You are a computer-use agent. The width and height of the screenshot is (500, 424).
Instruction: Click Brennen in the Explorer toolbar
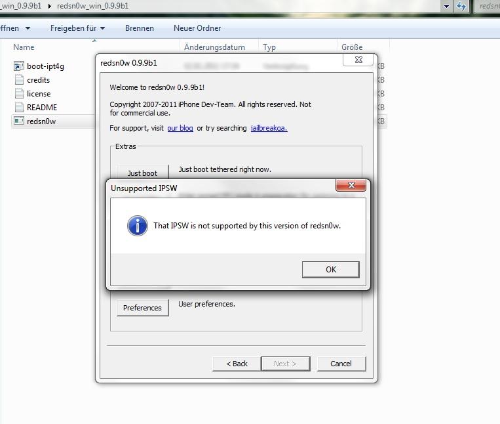click(x=140, y=28)
